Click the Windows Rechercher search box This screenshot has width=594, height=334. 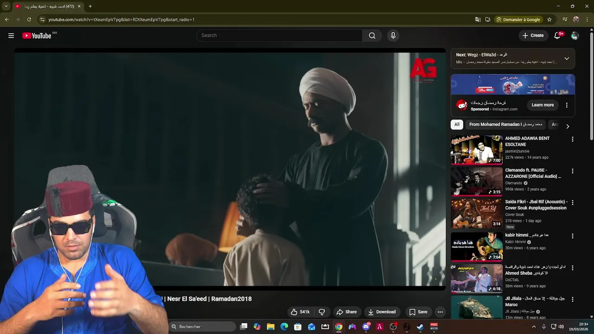point(202,327)
